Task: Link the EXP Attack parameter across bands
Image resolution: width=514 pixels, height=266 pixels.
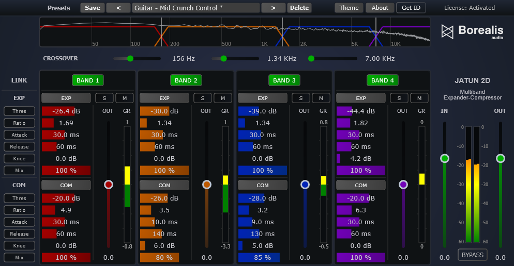Action: point(19,135)
